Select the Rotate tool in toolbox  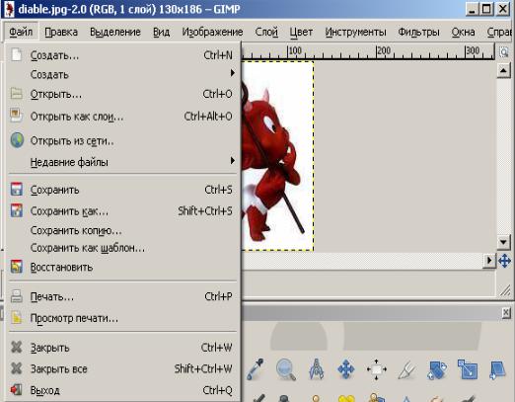pyautogui.click(x=437, y=369)
